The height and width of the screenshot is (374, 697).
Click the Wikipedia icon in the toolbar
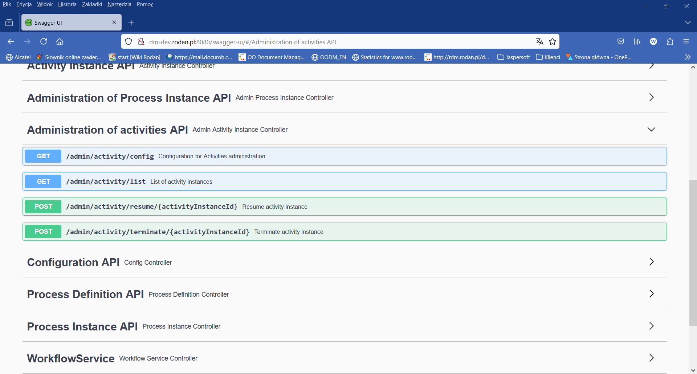point(653,41)
